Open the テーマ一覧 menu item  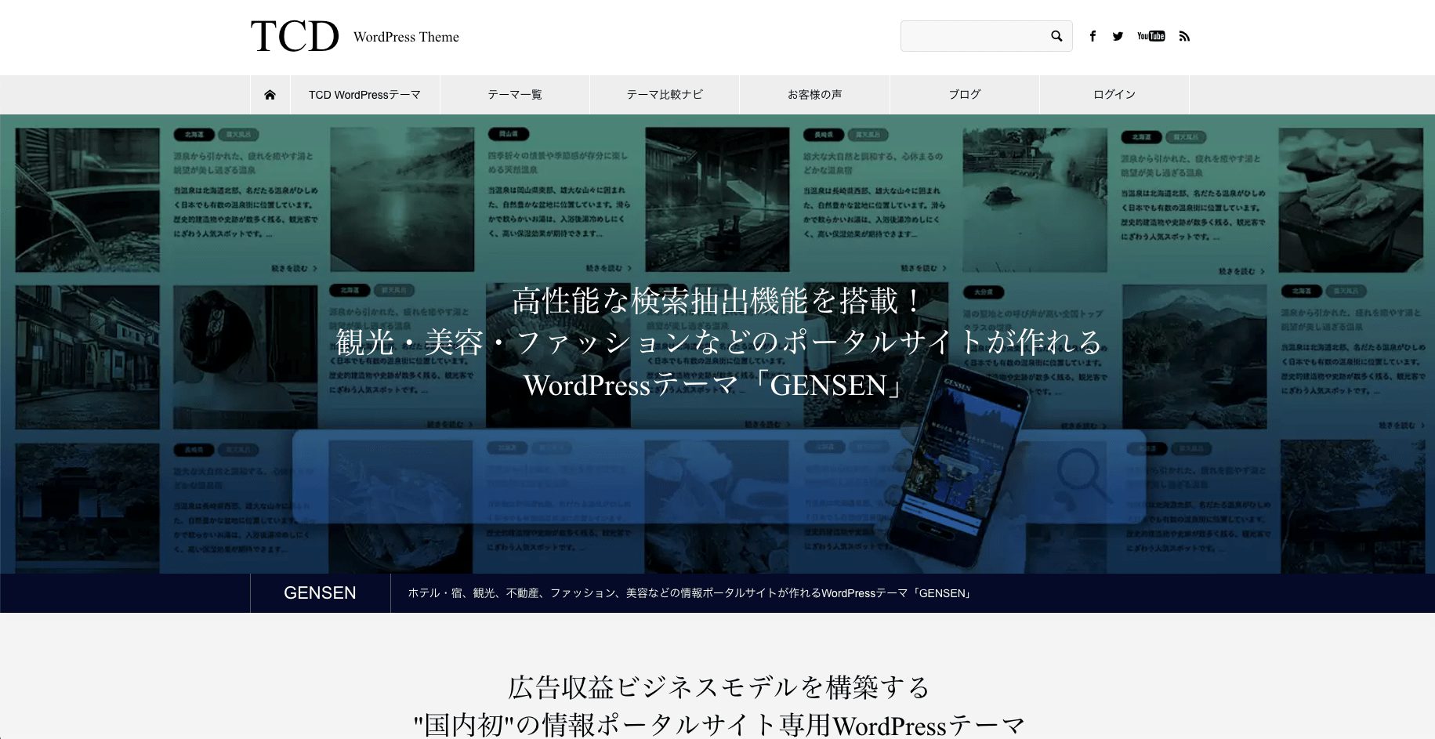tap(515, 94)
